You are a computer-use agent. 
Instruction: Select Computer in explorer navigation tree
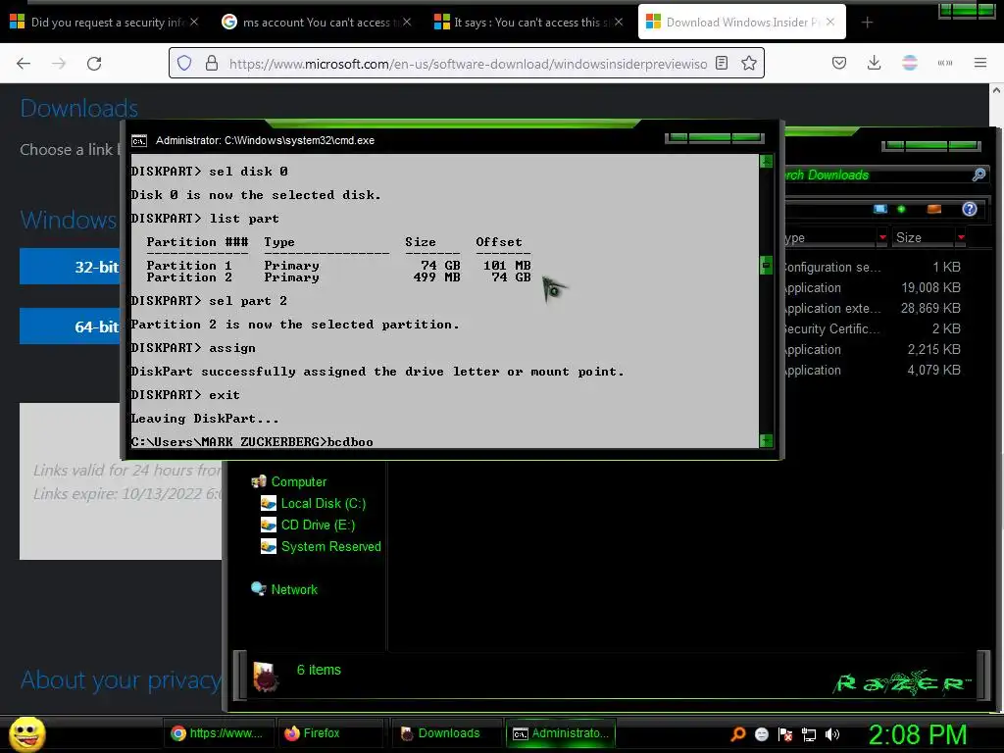pyautogui.click(x=289, y=481)
